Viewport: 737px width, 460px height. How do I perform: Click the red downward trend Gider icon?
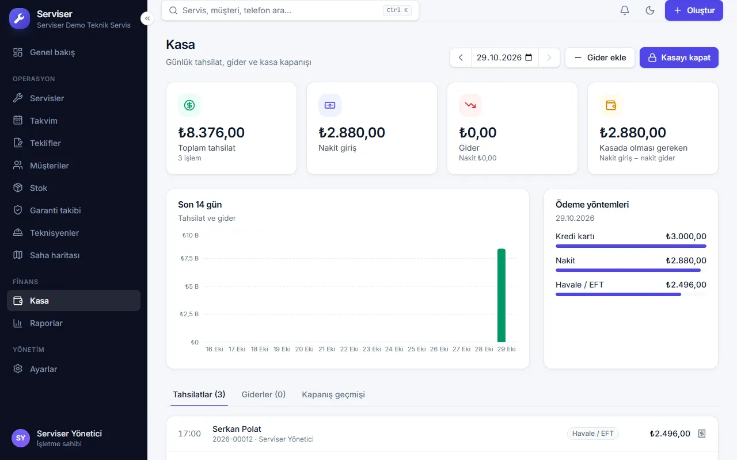point(470,105)
